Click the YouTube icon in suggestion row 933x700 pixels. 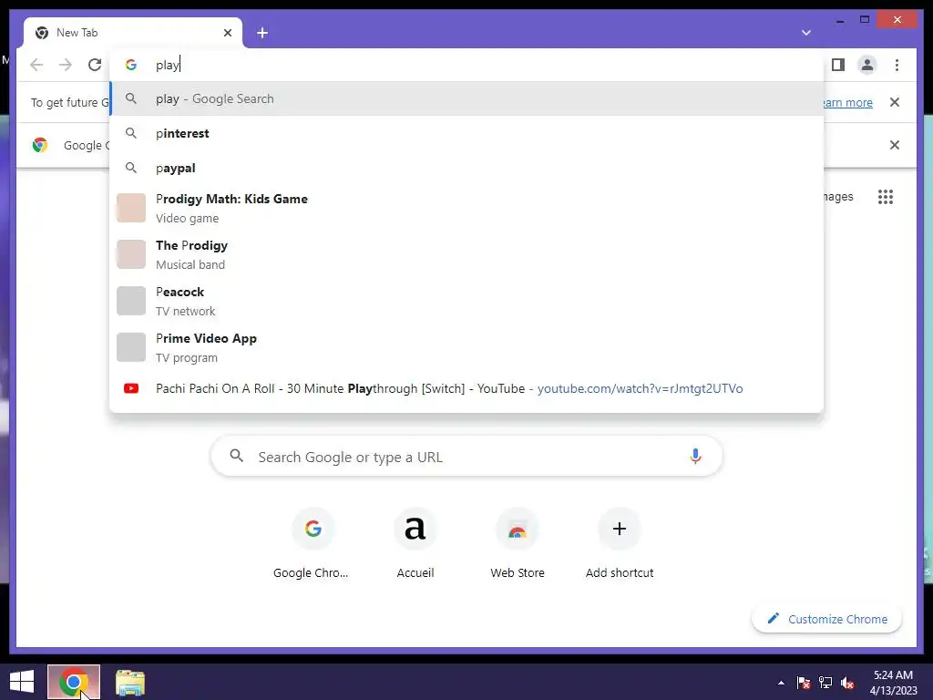pos(131,388)
